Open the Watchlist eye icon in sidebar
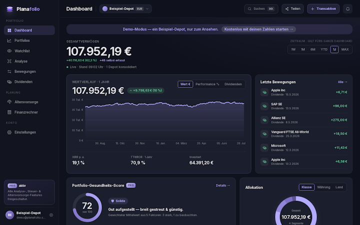 (9, 51)
